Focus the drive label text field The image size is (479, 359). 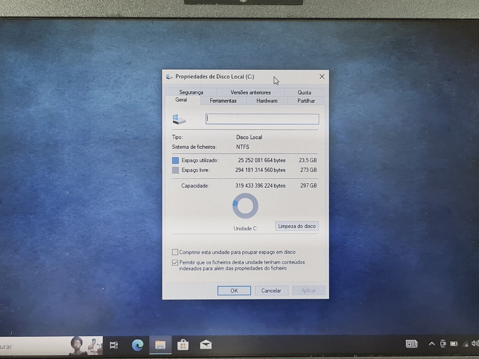pos(262,119)
